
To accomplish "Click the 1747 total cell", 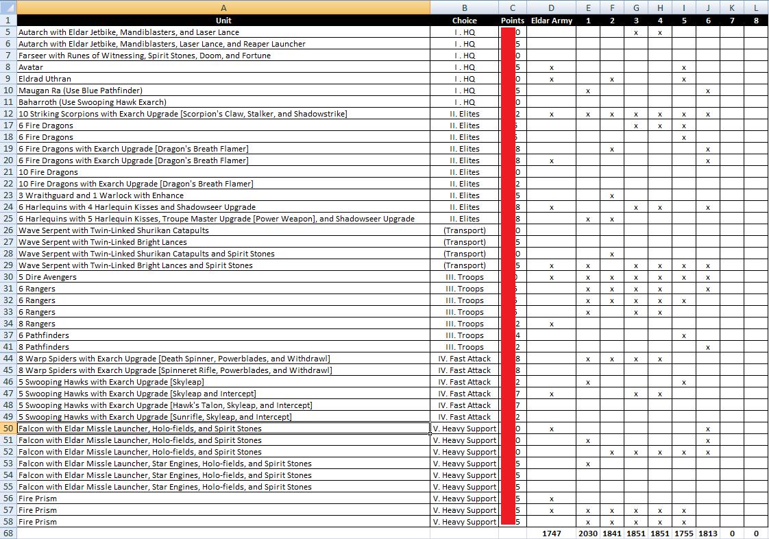I will click(x=552, y=534).
